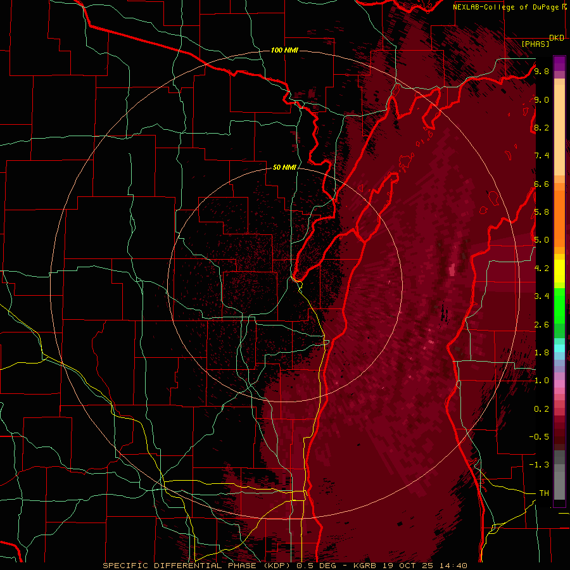Click the 5.0 value on the color scale
This screenshot has width=570, height=570.
coord(541,240)
